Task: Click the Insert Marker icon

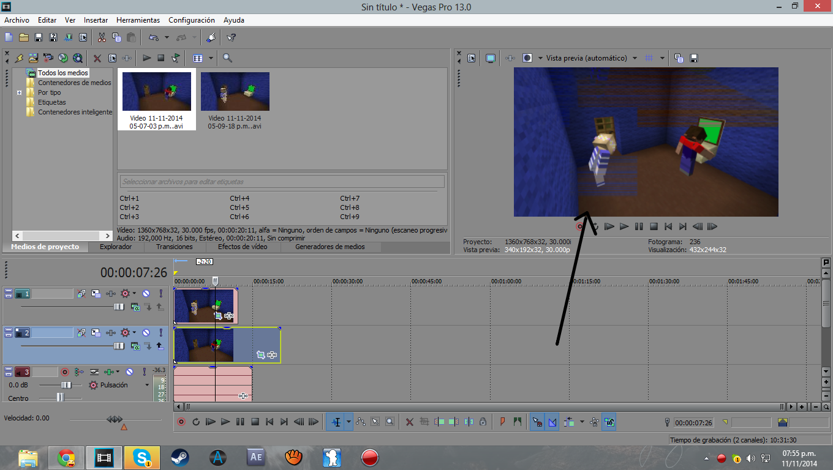Action: 503,422
